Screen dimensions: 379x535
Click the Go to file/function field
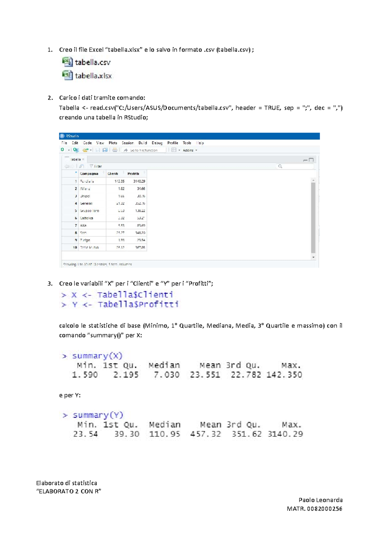[x=144, y=150]
